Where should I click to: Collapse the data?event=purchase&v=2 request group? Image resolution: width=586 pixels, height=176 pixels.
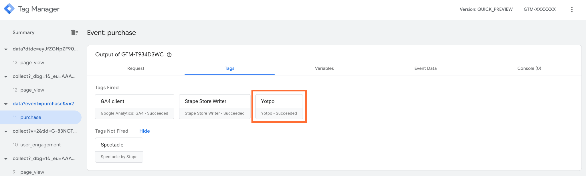click(x=6, y=104)
